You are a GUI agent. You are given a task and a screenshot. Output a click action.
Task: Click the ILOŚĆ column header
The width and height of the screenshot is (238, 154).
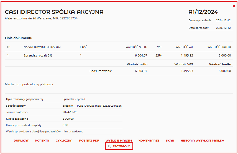[x=83, y=47]
